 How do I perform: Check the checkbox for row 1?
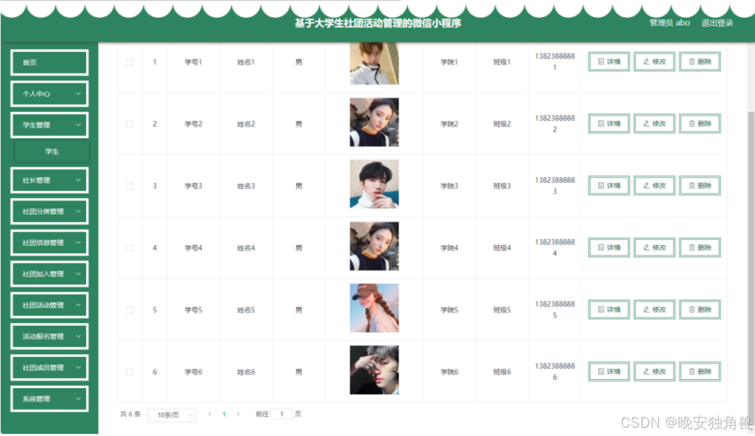coord(129,62)
